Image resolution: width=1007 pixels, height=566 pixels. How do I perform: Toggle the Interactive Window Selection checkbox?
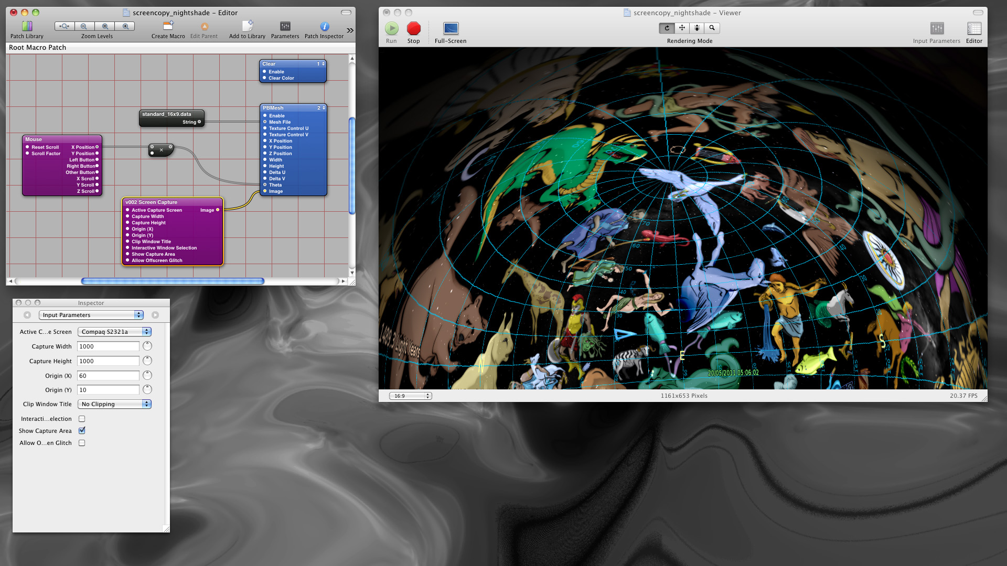[82, 419]
